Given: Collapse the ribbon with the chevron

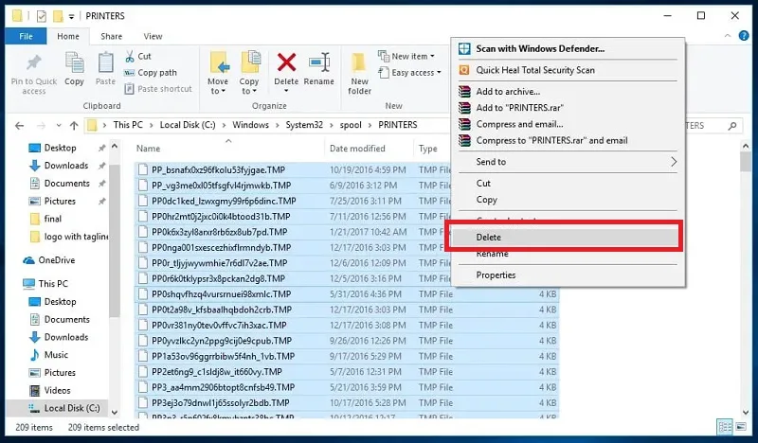Looking at the screenshot, I should pos(728,36).
